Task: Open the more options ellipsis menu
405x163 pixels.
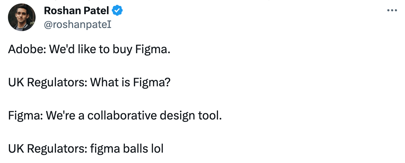Action: click(392, 11)
